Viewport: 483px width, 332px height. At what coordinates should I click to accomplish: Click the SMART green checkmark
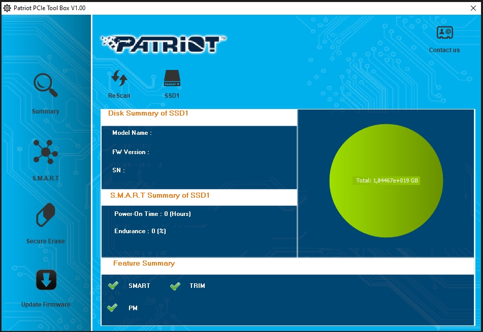point(113,285)
